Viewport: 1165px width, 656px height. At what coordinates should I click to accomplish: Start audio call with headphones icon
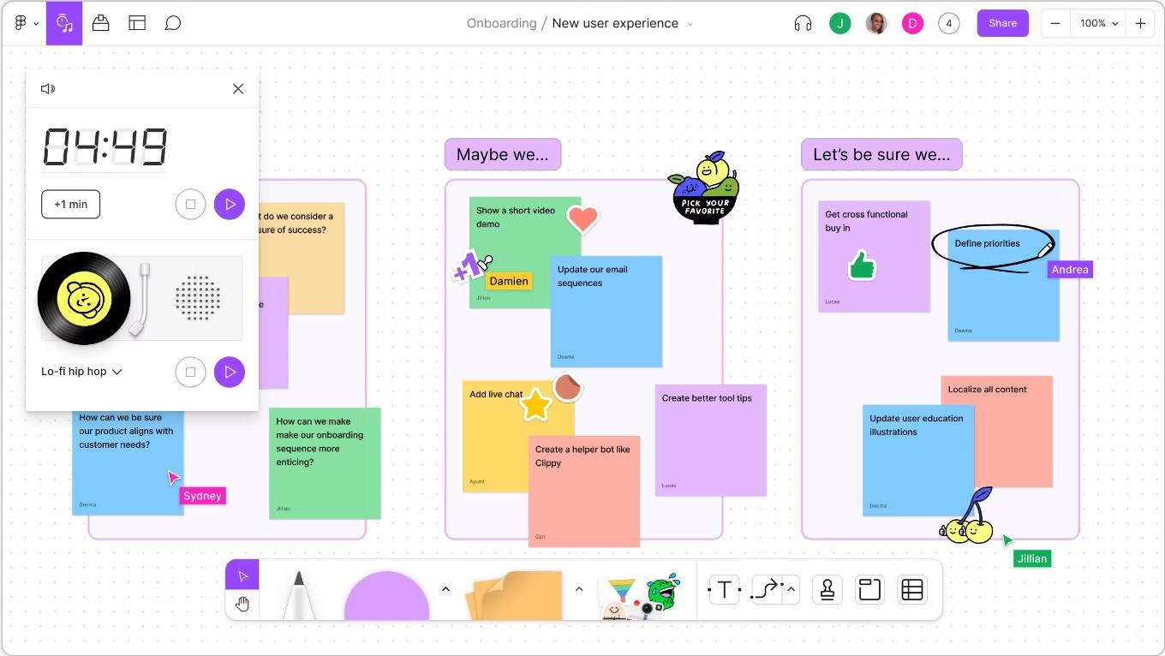click(x=803, y=23)
